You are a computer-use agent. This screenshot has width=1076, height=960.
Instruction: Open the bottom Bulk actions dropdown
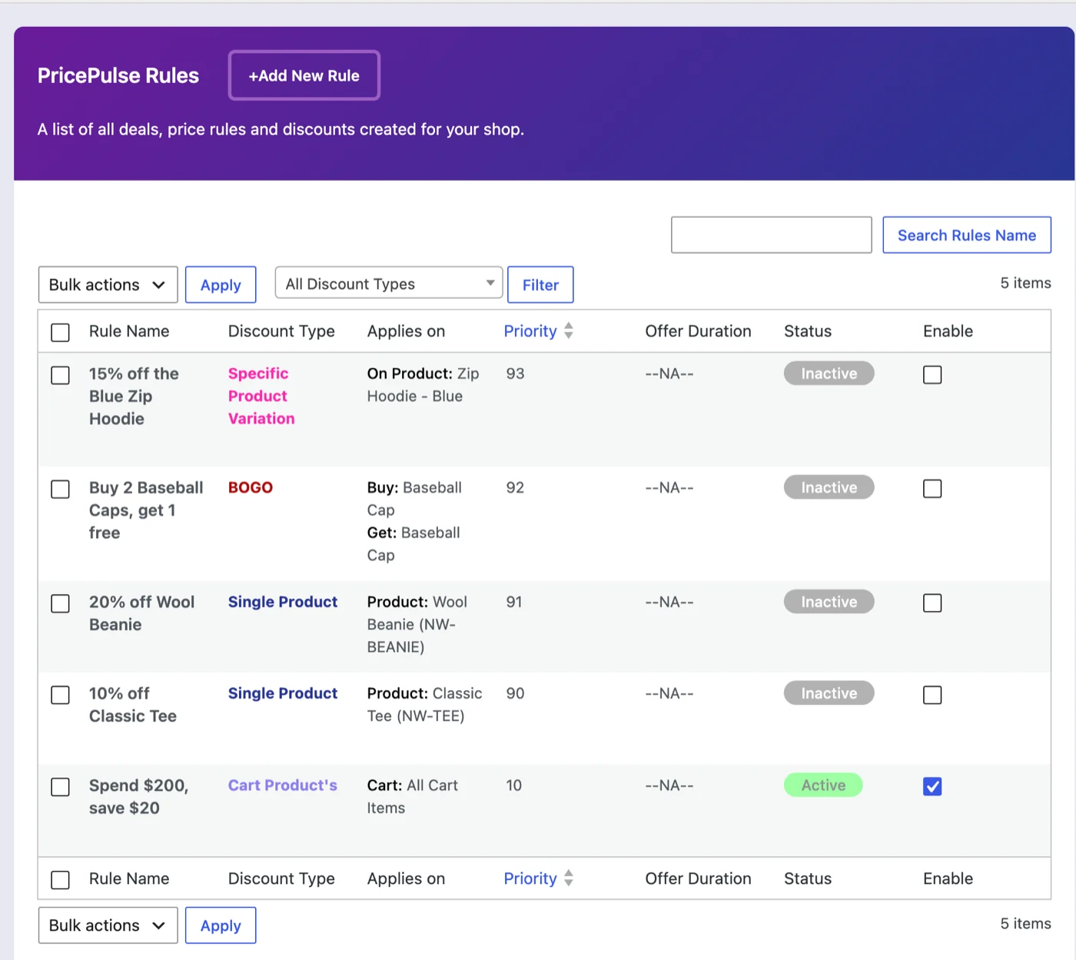tap(108, 925)
